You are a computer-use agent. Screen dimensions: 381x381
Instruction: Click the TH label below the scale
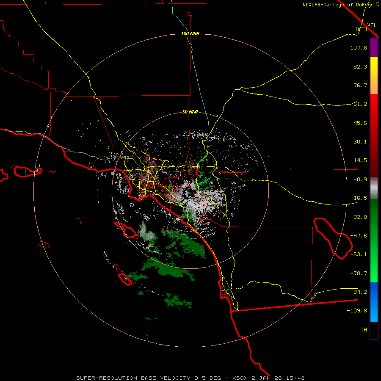[364, 330]
